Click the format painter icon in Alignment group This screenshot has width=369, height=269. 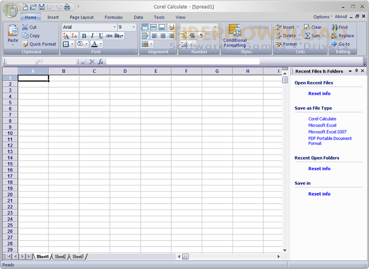(x=171, y=27)
